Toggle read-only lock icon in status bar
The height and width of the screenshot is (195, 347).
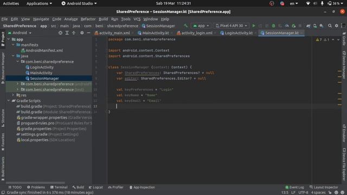[x=330, y=193]
